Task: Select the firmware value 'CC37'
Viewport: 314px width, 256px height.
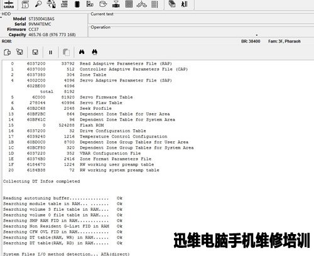Action: 33,29
